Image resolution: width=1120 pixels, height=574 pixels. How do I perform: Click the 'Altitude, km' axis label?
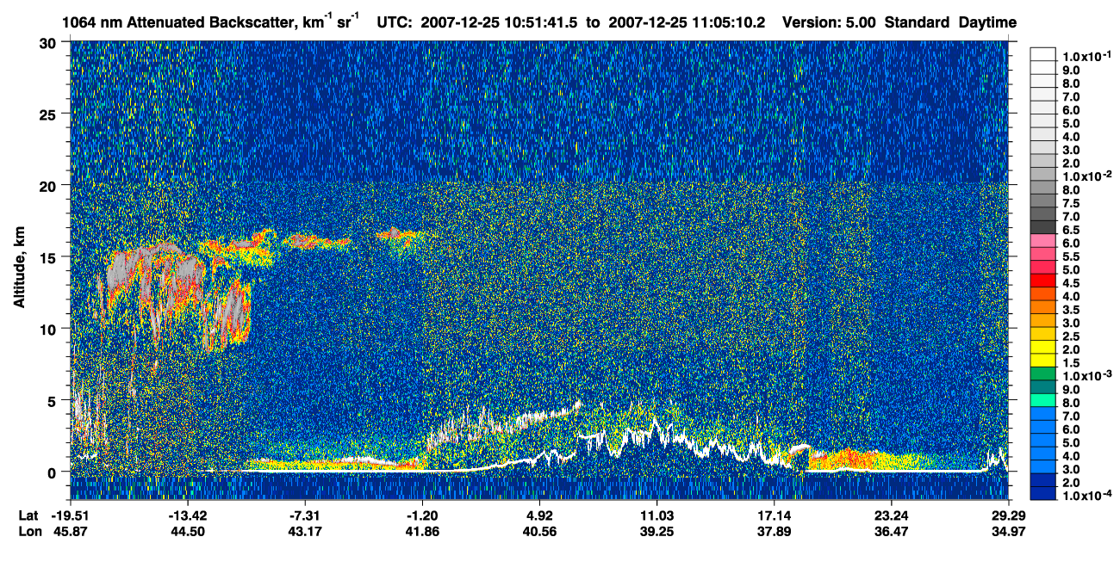click(18, 269)
